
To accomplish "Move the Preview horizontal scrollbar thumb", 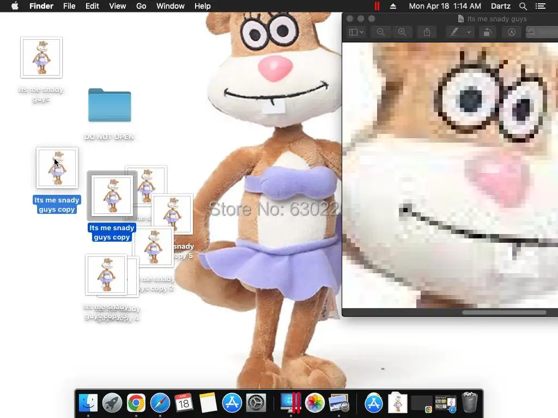I will tap(504, 312).
